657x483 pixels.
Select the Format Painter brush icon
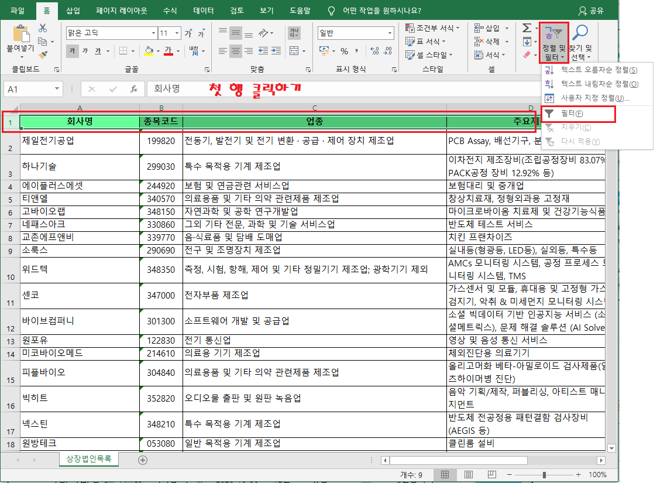pyautogui.click(x=43, y=54)
